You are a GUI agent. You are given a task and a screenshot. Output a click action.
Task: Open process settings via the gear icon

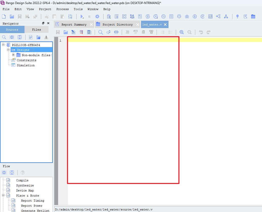coord(97,17)
